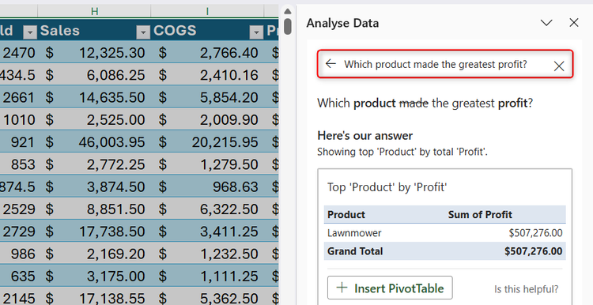The width and height of the screenshot is (593, 305).
Task: Click the vertical scrollbar up arrow
Action: click(288, 11)
